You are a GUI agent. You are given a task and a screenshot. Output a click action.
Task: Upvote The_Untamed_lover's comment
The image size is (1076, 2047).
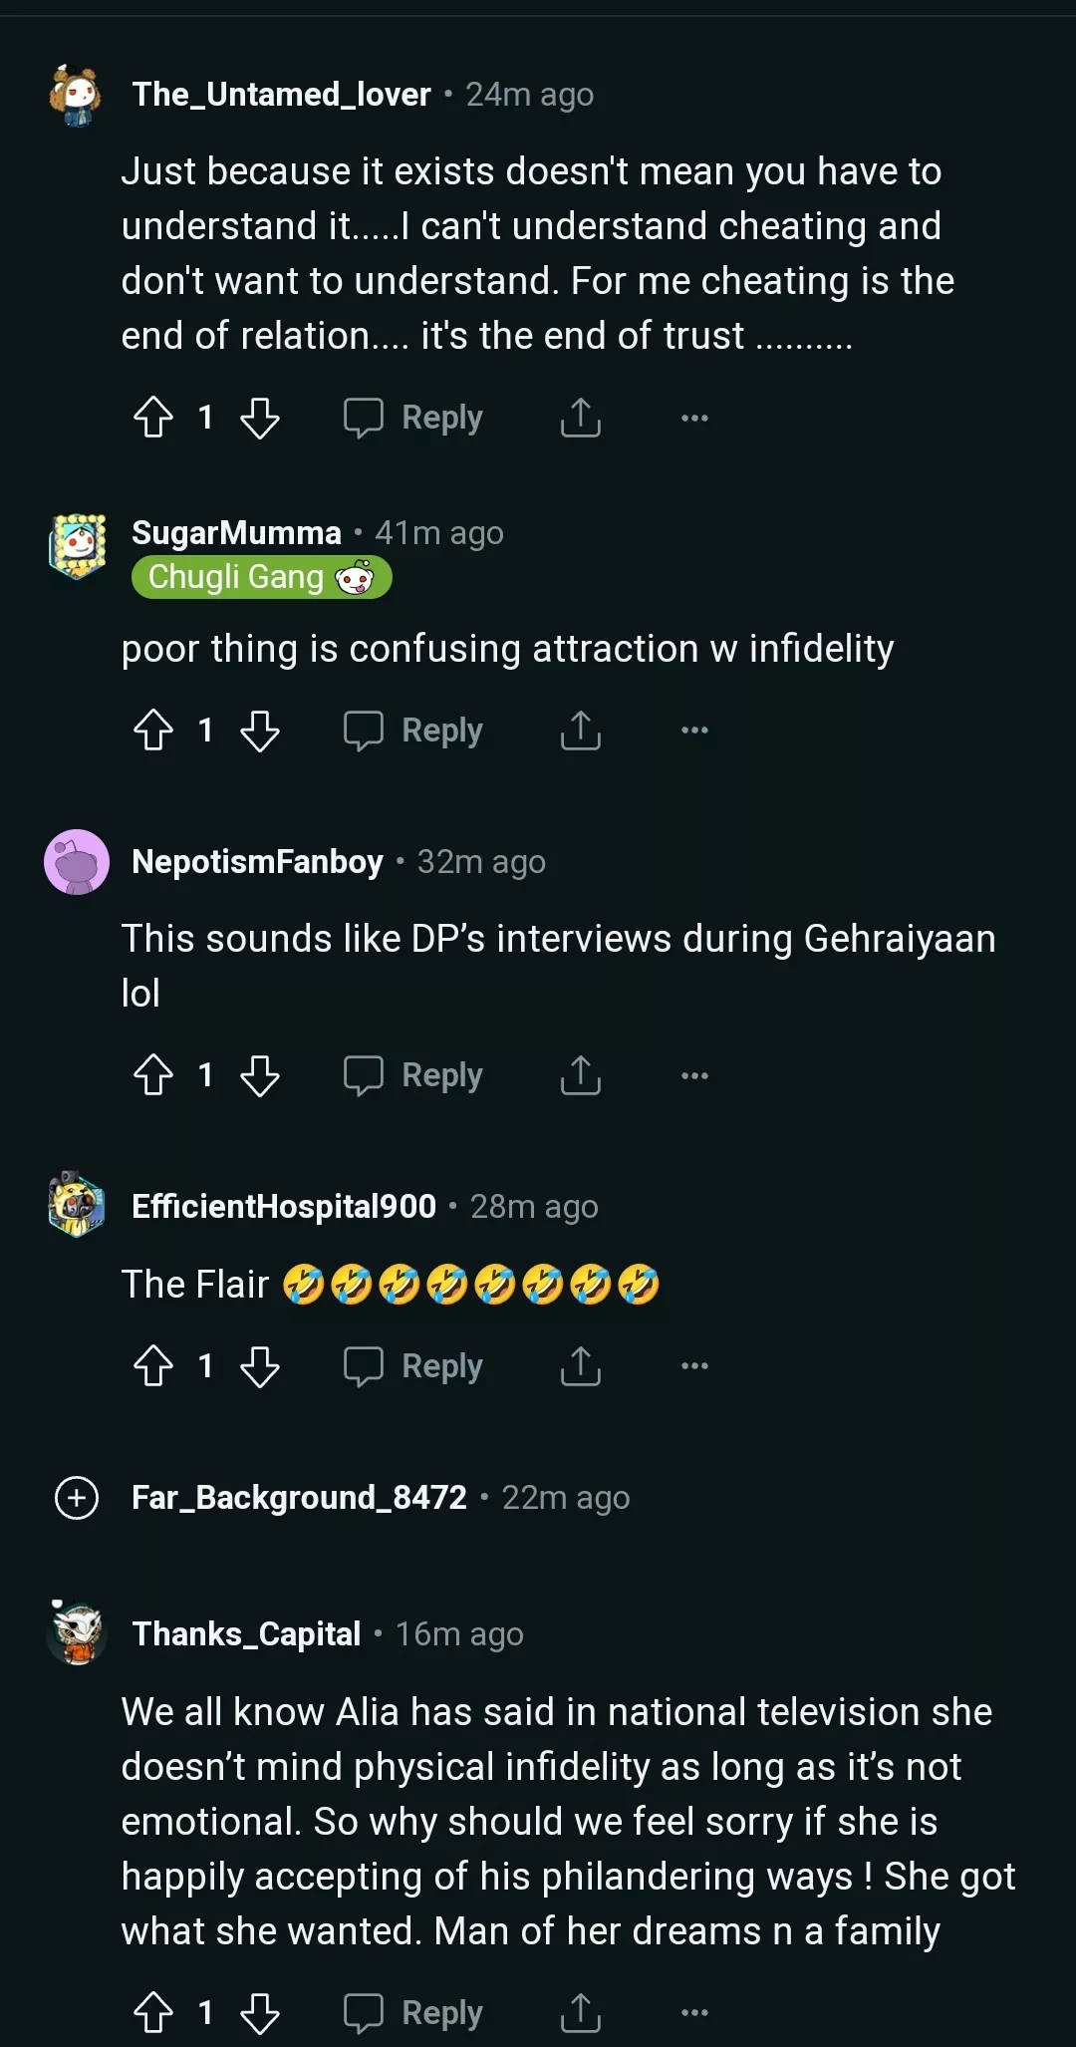(x=152, y=417)
